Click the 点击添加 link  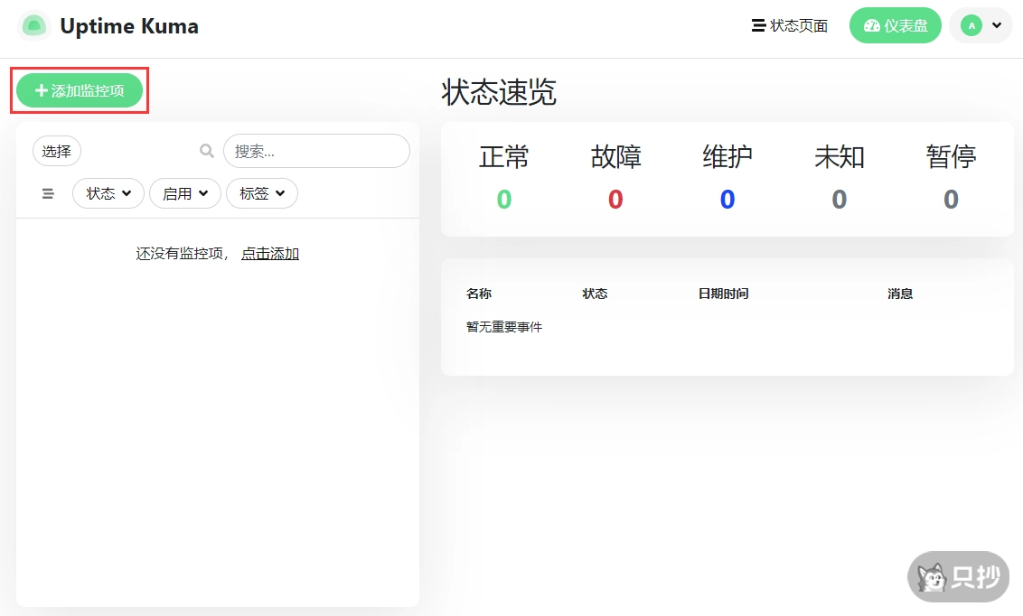[x=269, y=254]
